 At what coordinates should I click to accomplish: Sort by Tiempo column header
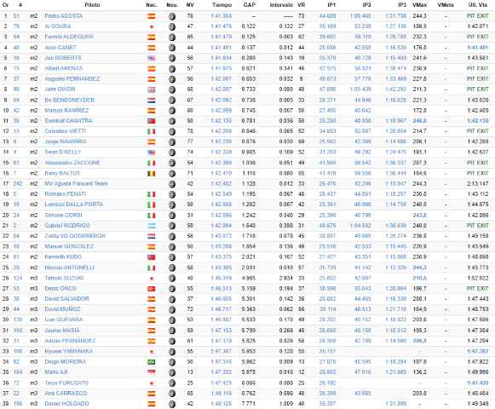(222, 5)
